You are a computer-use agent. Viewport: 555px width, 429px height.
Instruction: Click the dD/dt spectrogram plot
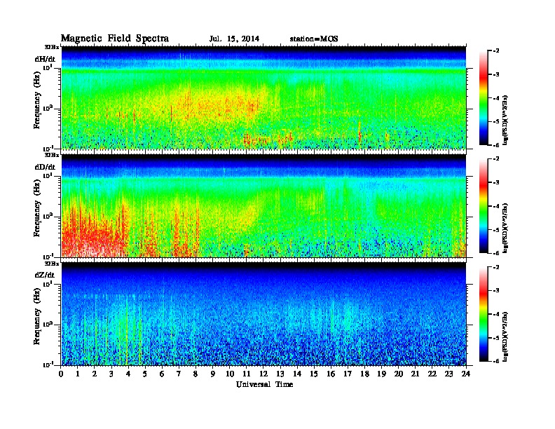263,205
